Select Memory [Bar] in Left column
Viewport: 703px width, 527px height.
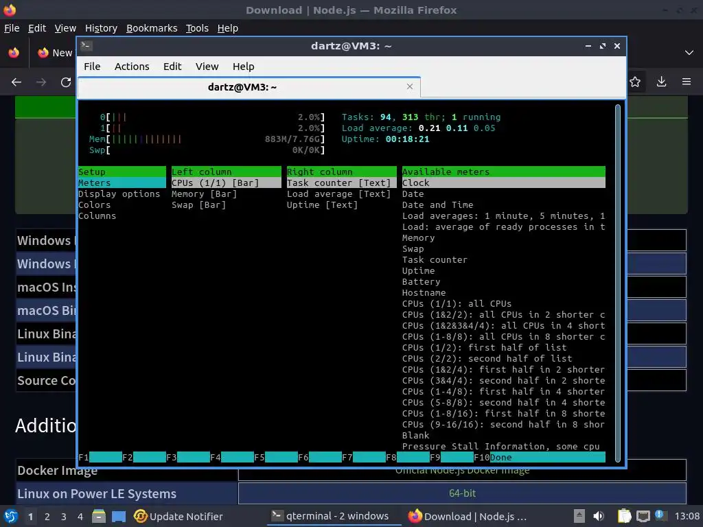click(205, 194)
